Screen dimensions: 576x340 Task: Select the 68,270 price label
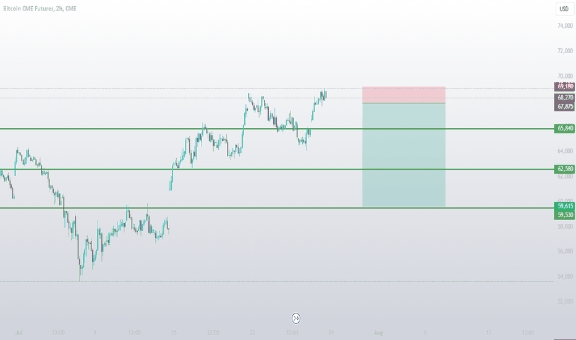(565, 98)
